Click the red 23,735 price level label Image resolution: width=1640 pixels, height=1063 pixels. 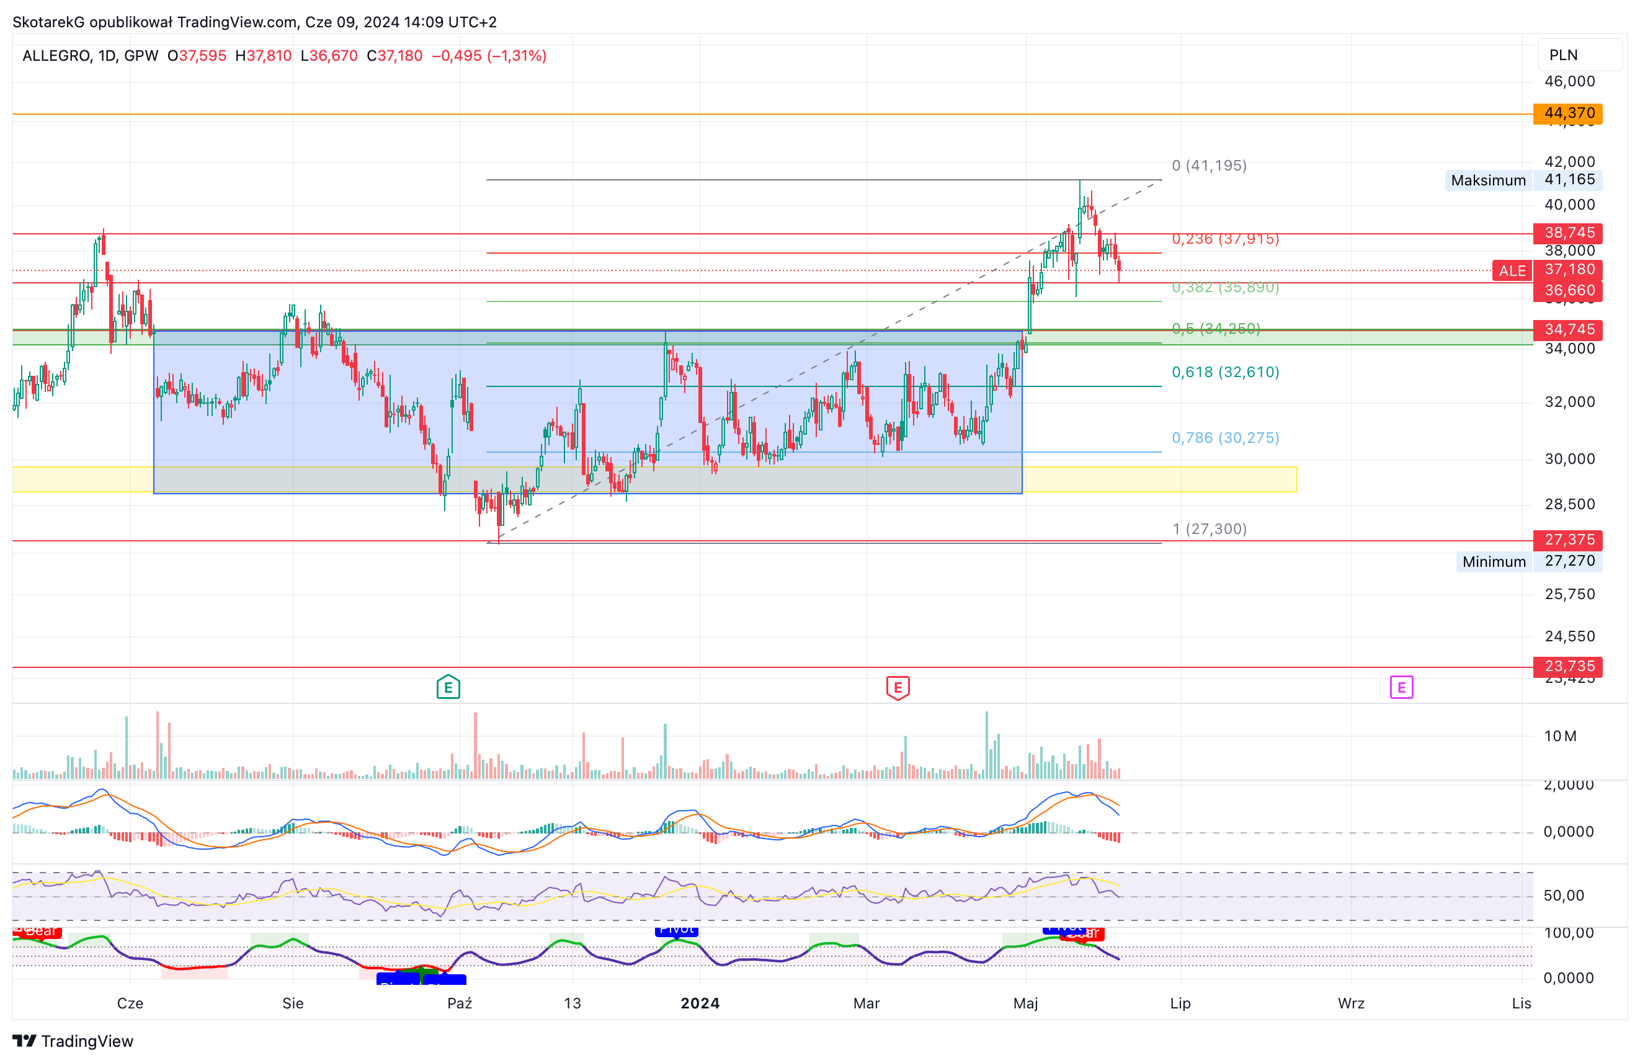coord(1567,666)
